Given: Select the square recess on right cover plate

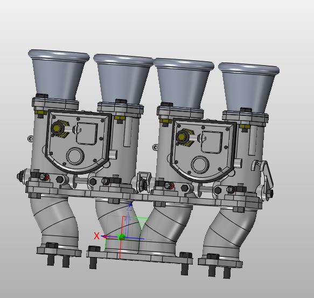Looking at the screenshot, I should (x=212, y=142).
